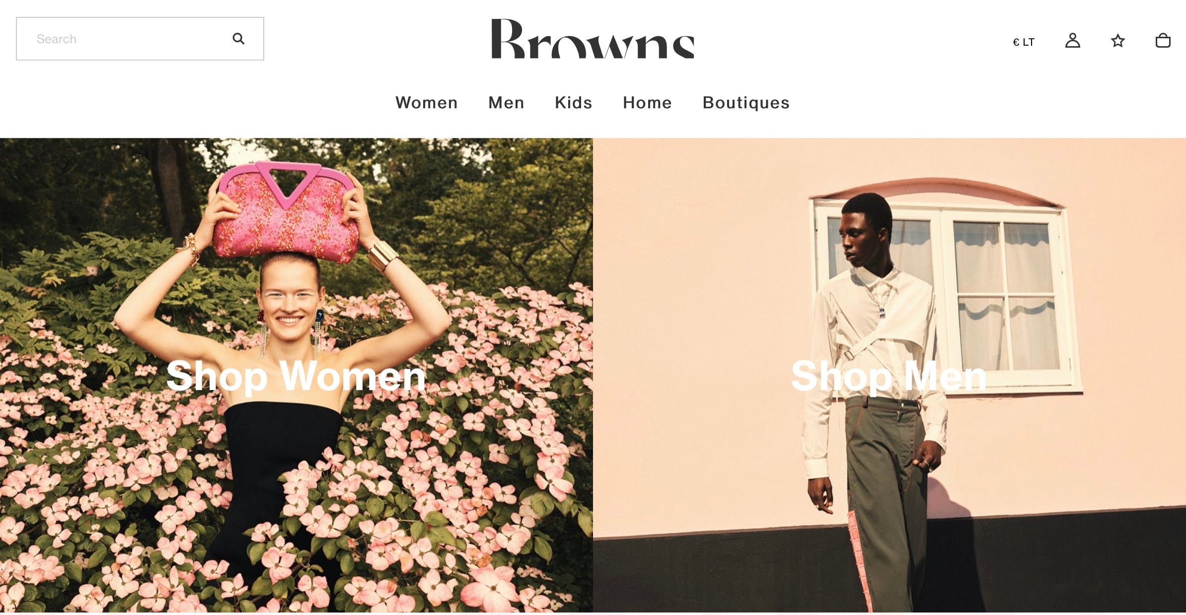Open the wishlist star icon
This screenshot has width=1186, height=615.
coord(1118,40)
